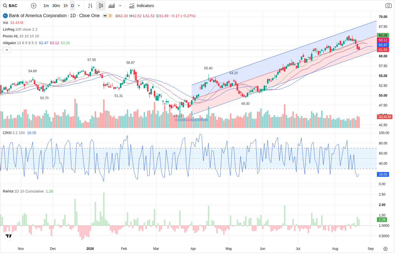Open the chart style dropdown arrow
The image size is (400, 267).
coord(120,6)
